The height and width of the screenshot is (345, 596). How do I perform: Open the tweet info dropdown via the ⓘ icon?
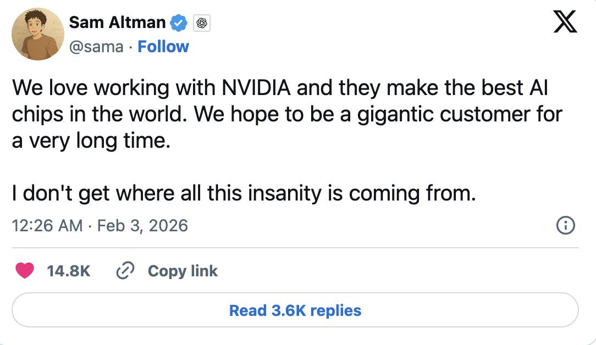[565, 226]
